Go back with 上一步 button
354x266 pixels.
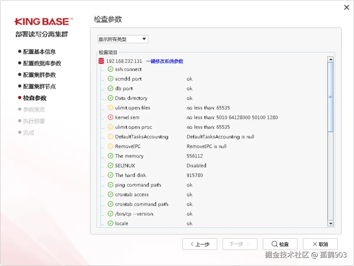coord(200,244)
